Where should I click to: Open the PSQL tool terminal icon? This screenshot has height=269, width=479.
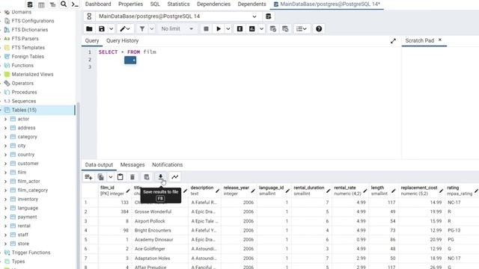tap(75, 4)
